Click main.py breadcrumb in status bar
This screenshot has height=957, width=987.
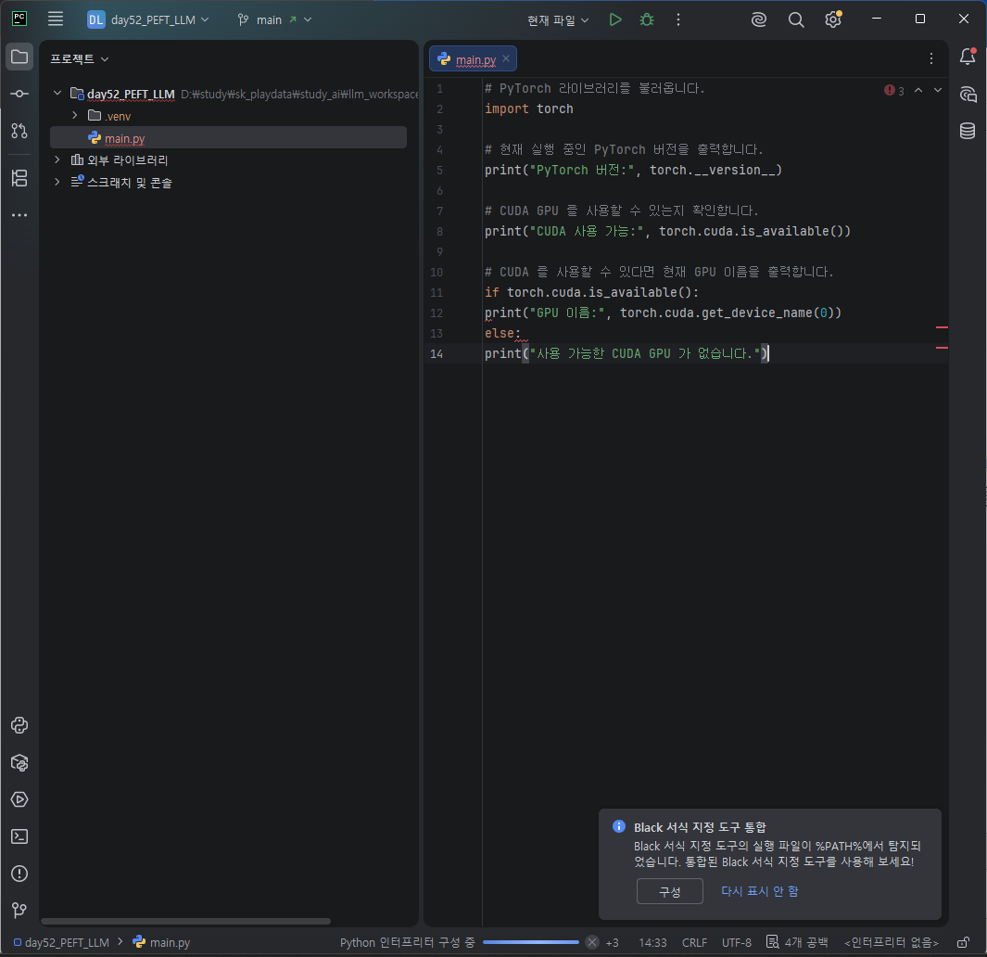tap(162, 942)
